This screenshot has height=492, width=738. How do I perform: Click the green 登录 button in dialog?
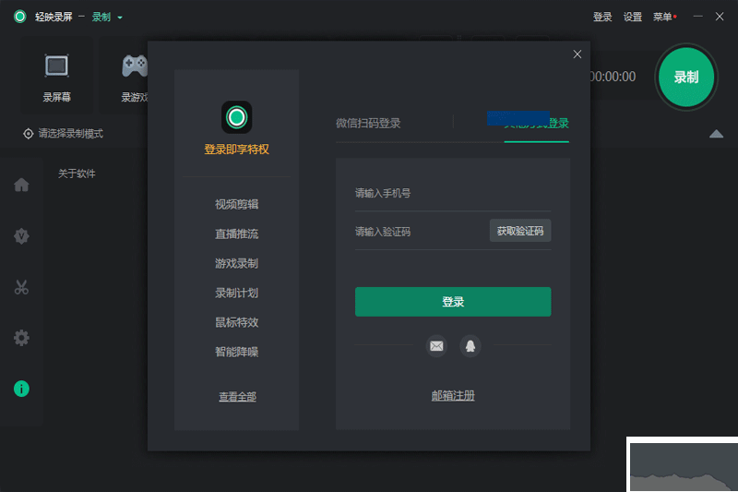click(453, 302)
